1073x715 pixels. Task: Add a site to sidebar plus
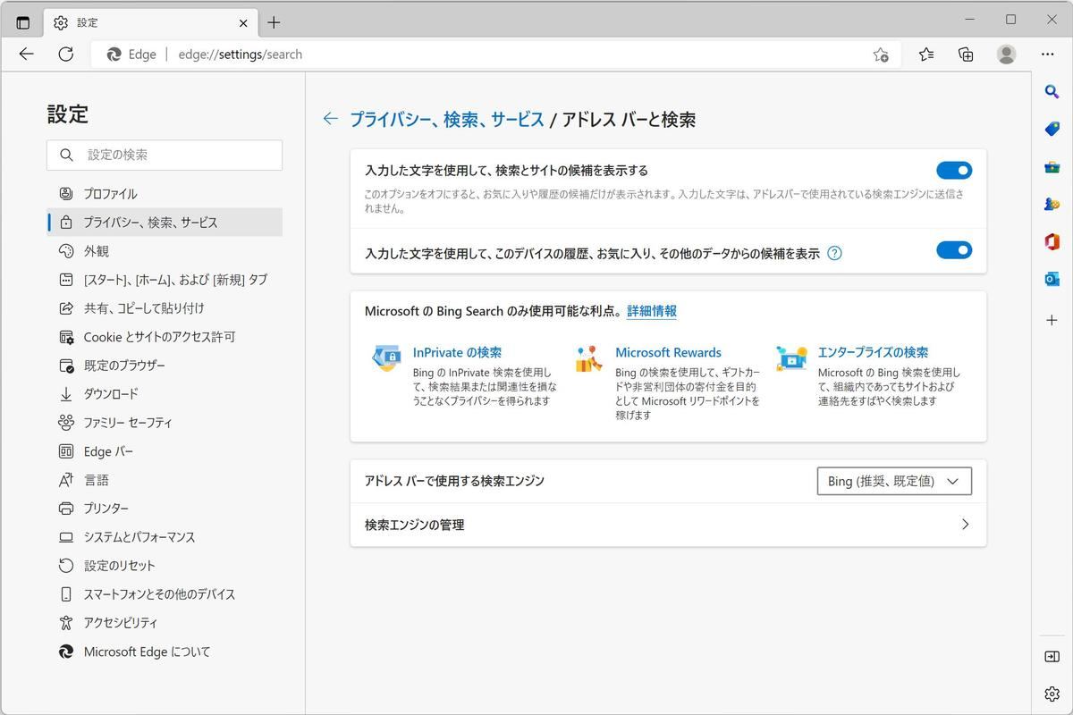coord(1052,320)
